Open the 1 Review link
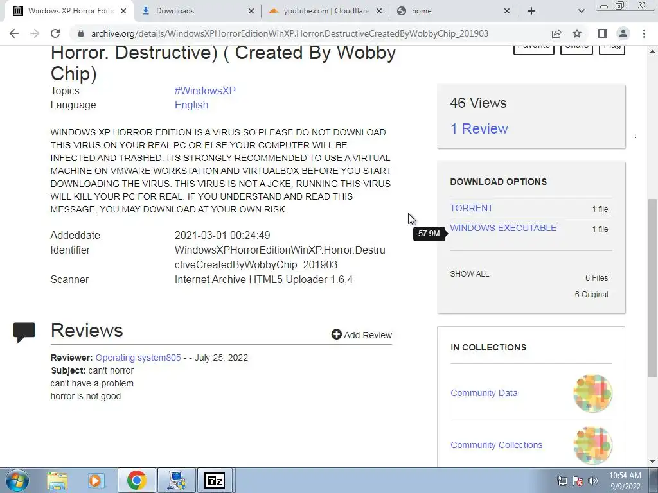This screenshot has height=493, width=658. point(479,128)
